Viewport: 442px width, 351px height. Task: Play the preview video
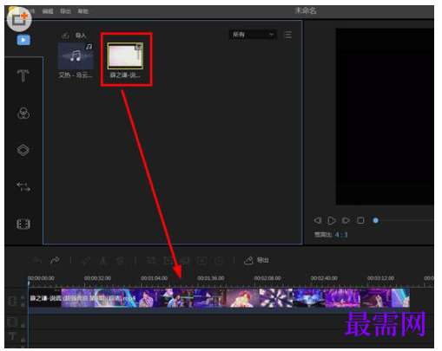pos(332,221)
